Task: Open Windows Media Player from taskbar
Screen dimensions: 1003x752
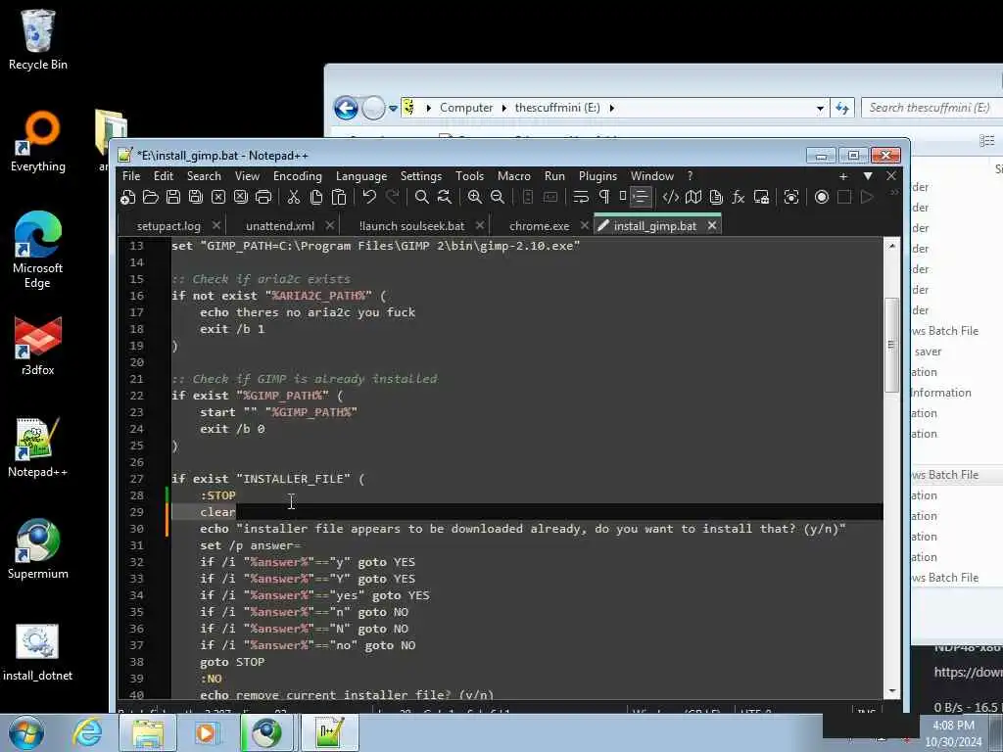Action: (207, 732)
